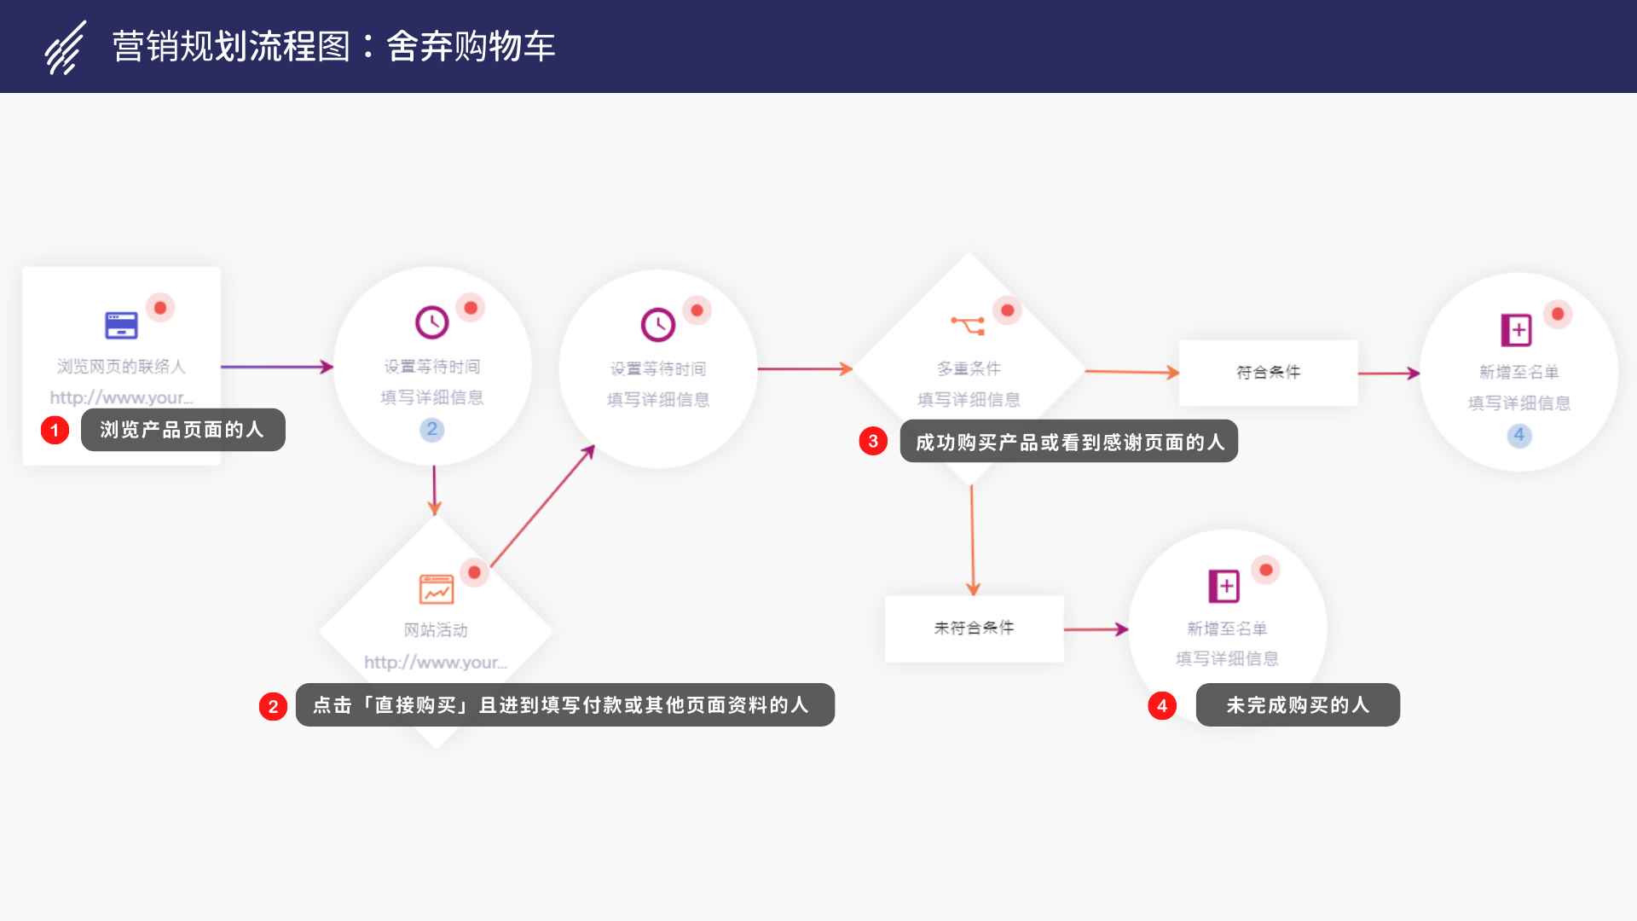This screenshot has height=921, width=1637.
Task: Click the add-to-list icon in top right node
Action: [x=1516, y=330]
